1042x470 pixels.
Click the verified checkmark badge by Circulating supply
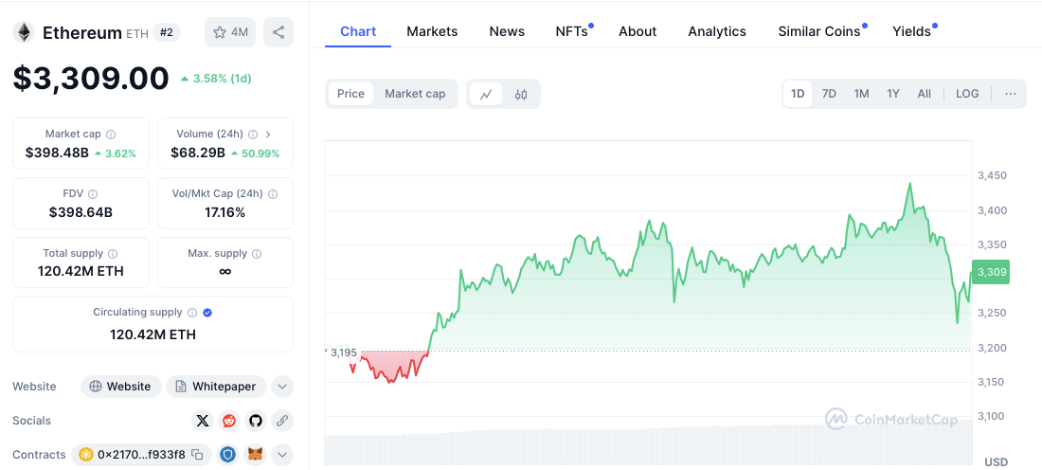click(x=207, y=313)
